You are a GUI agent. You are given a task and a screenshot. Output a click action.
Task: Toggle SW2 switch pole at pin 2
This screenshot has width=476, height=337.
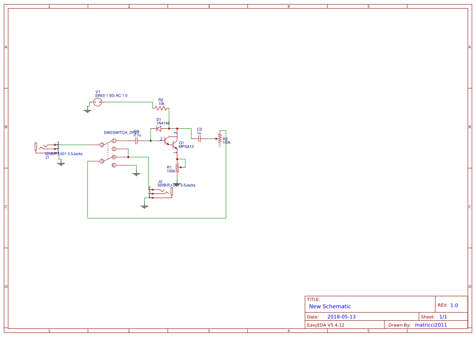pos(102,145)
